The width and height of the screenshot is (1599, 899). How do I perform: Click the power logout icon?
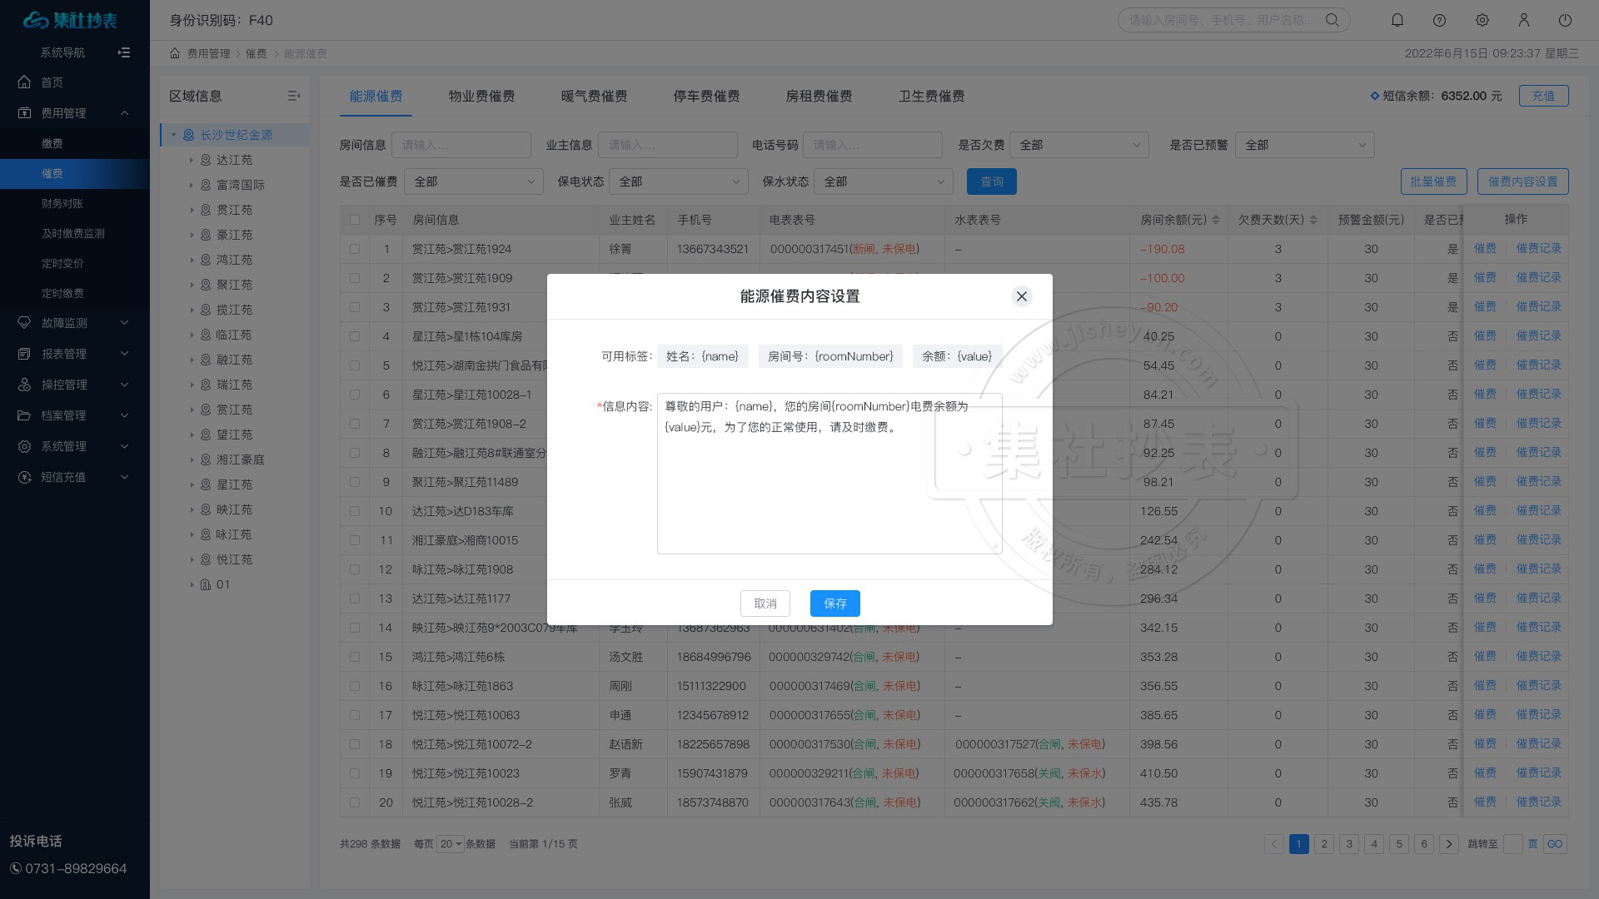[1565, 20]
